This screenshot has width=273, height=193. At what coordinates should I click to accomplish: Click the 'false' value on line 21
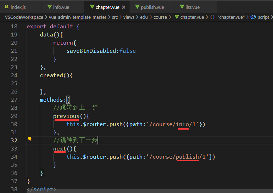pos(128,51)
